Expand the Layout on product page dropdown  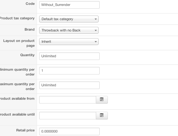click(x=69, y=42)
